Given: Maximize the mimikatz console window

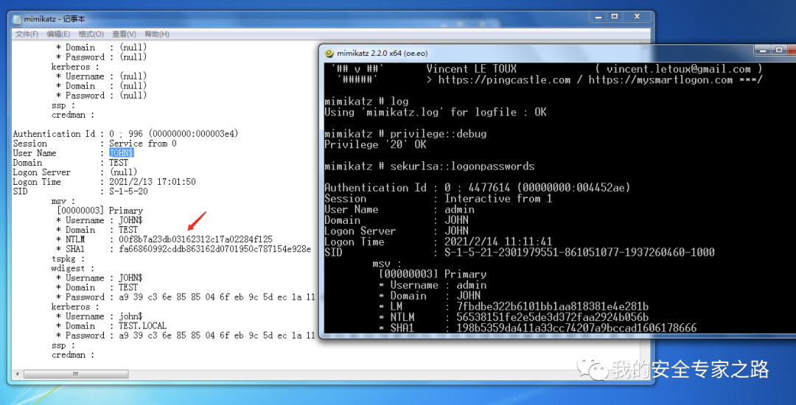Looking at the screenshot, I should (779, 49).
